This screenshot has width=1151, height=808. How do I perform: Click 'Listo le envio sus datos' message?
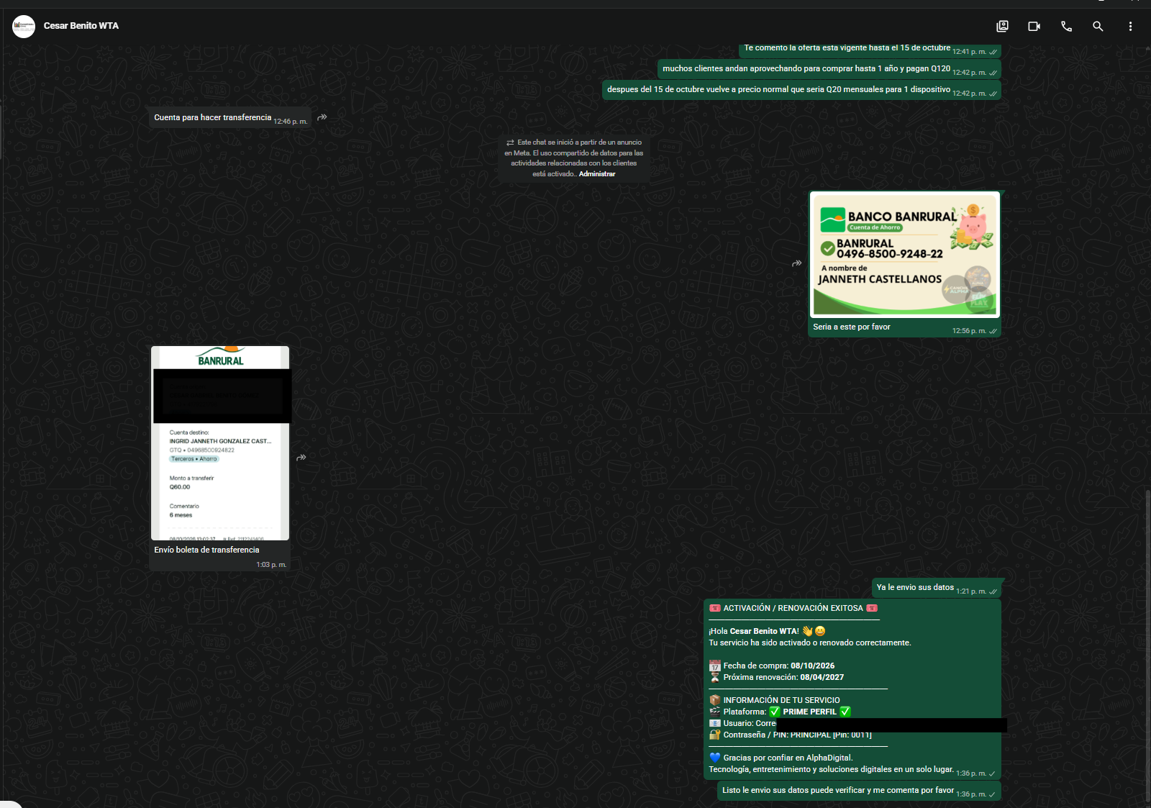(838, 790)
